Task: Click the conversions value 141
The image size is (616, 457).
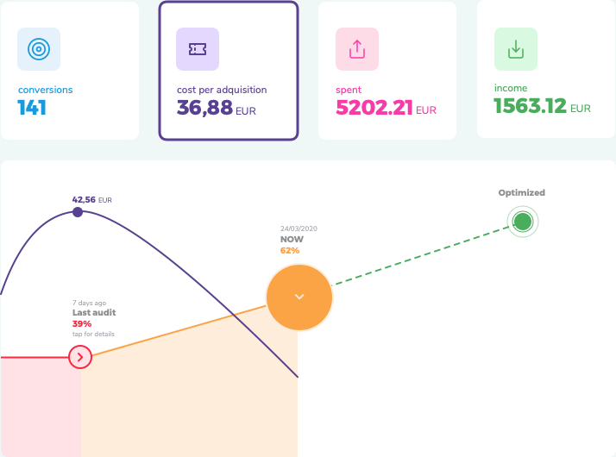Action: (32, 108)
